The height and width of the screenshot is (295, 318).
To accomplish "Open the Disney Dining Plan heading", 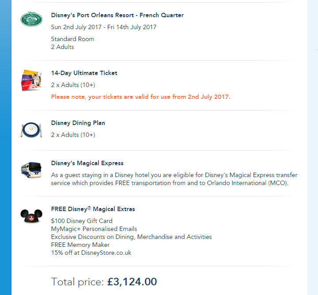I will click(x=78, y=123).
